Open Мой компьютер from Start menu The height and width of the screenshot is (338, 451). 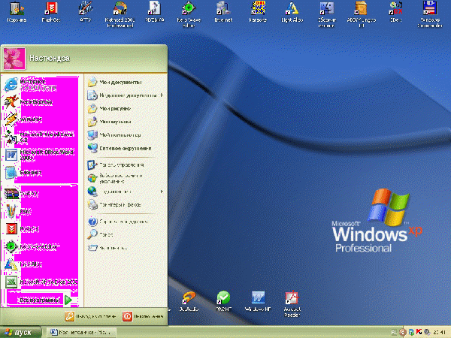pyautogui.click(x=126, y=134)
